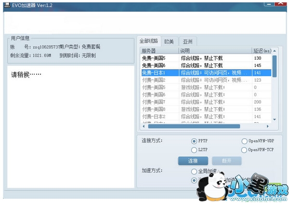Click latency value 136

click(x=258, y=109)
